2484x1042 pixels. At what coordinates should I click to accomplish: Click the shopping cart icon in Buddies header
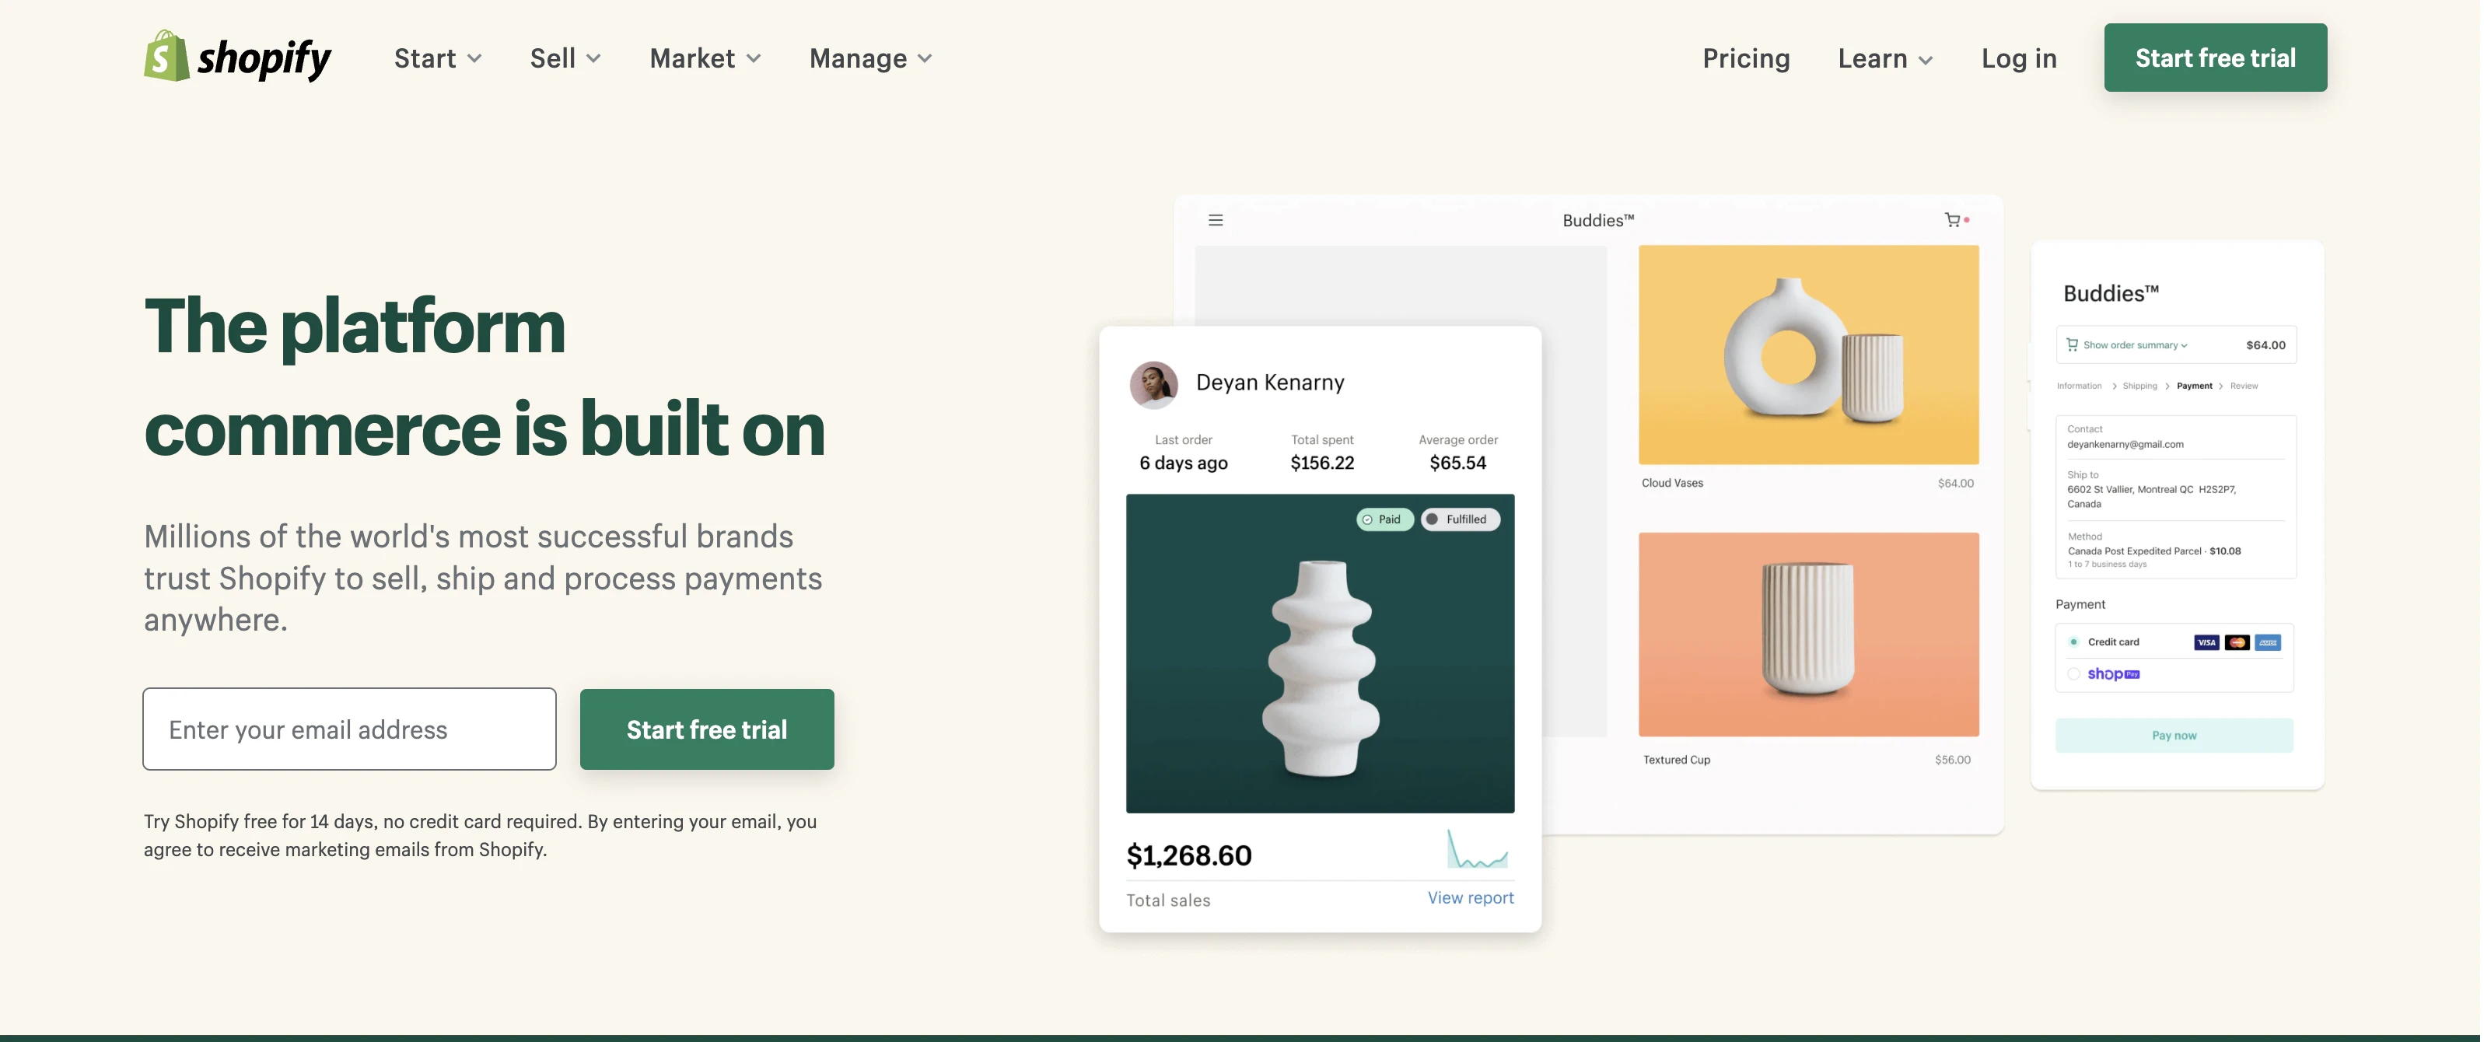click(1952, 220)
